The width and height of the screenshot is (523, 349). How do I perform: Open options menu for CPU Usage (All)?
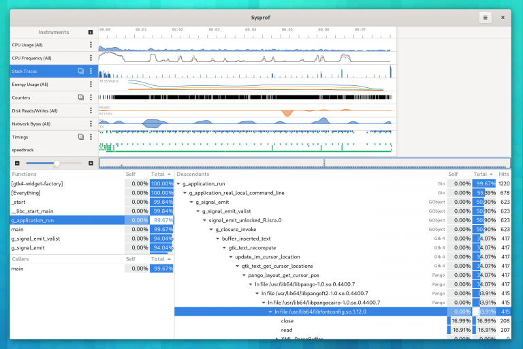(x=91, y=45)
